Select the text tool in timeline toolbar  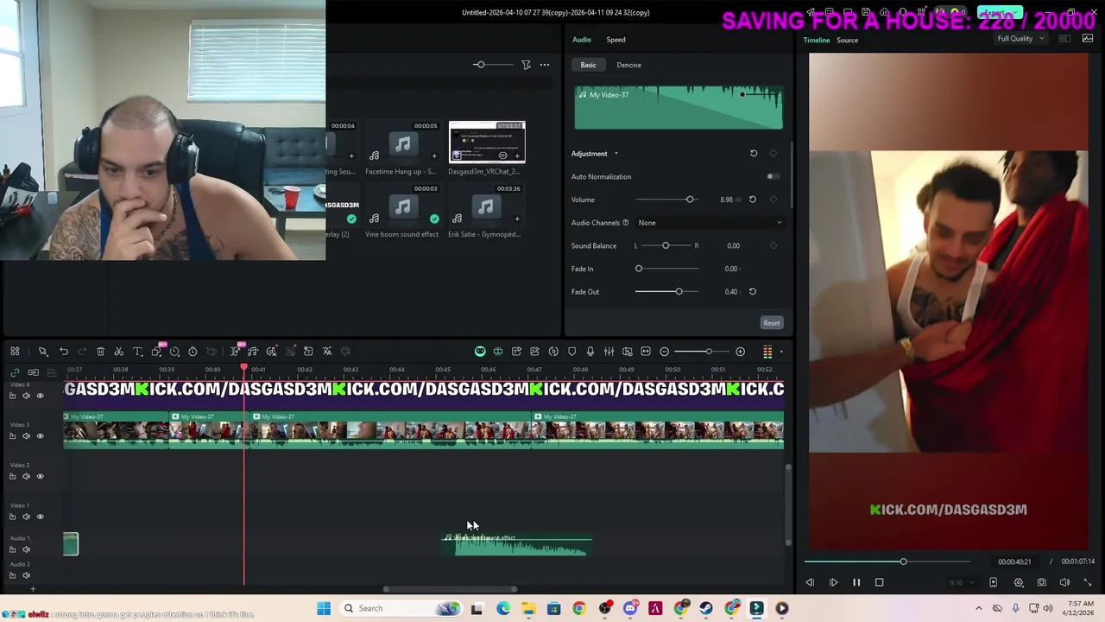click(137, 352)
